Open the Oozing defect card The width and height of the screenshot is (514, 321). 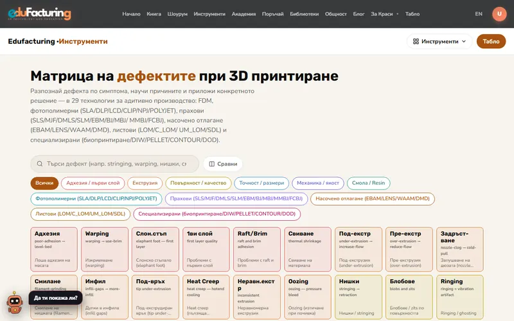coord(308,297)
